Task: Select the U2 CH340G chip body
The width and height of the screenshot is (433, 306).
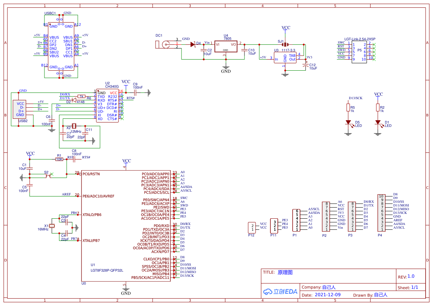Action: pos(107,106)
